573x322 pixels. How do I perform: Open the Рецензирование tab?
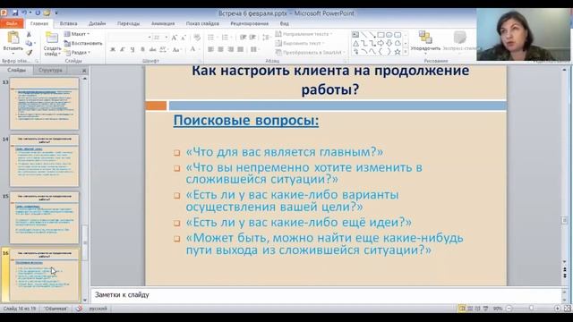pos(249,23)
